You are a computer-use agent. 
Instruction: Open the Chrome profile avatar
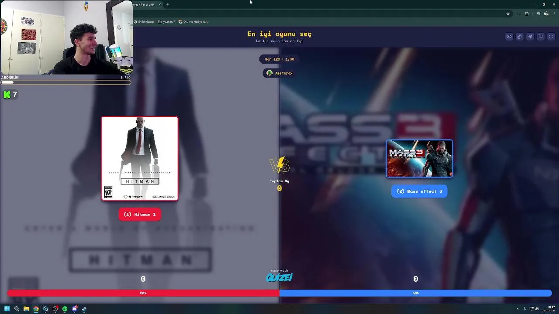546,14
